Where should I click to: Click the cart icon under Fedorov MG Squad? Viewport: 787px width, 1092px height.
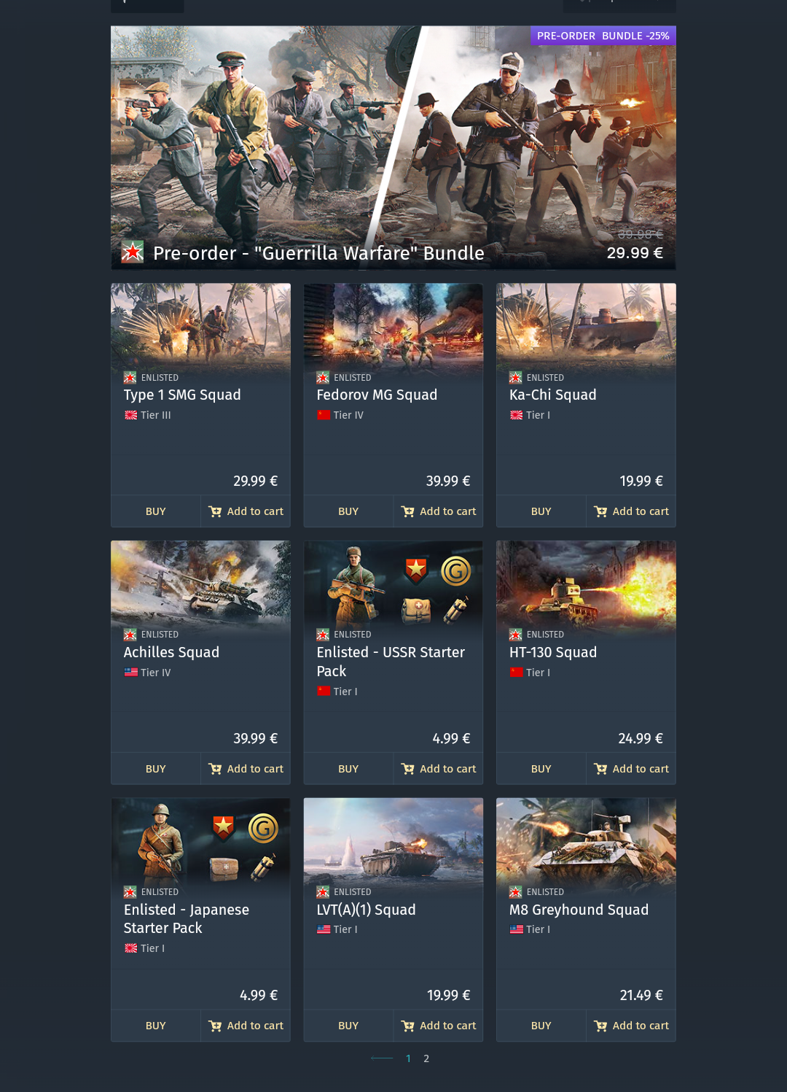click(x=408, y=511)
